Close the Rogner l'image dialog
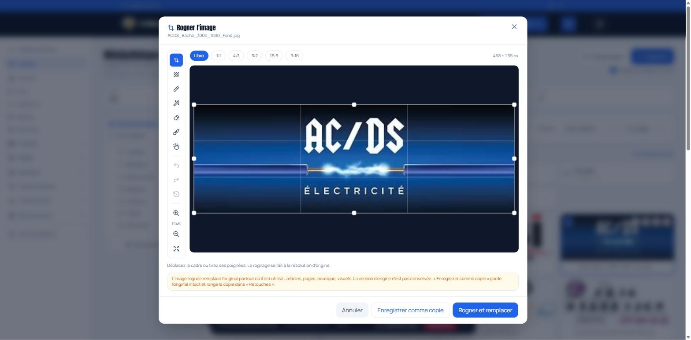The width and height of the screenshot is (691, 340). [514, 27]
